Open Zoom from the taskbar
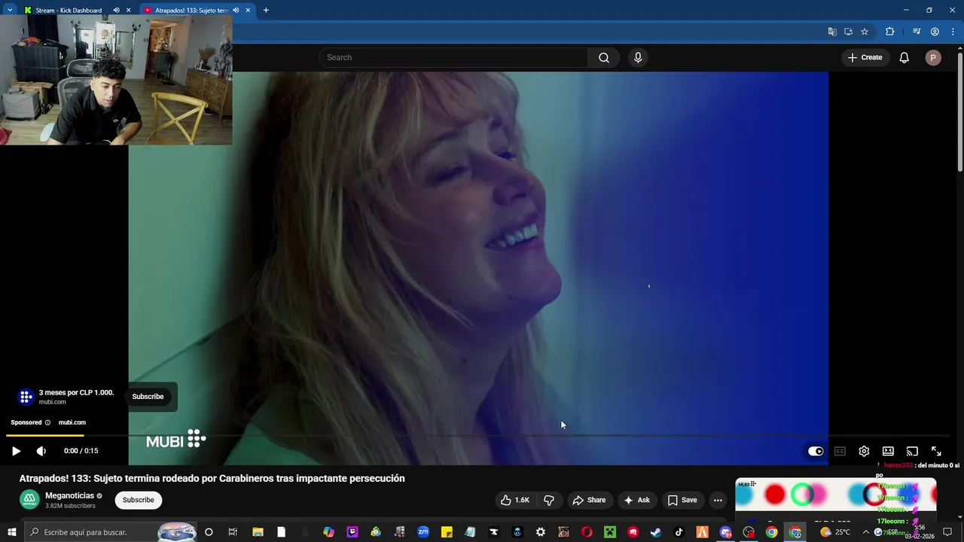The height and width of the screenshot is (542, 964). [423, 532]
